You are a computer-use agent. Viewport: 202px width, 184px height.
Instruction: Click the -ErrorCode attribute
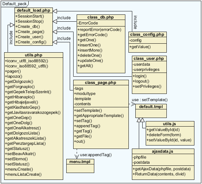click(x=88, y=23)
